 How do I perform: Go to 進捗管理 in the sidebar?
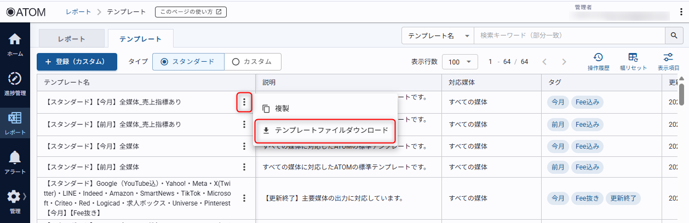(15, 83)
